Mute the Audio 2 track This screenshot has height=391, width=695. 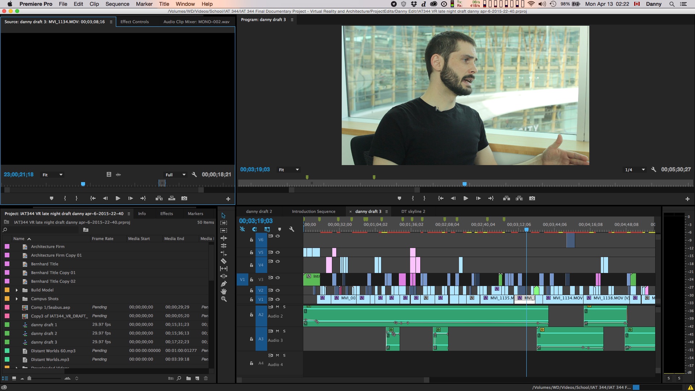tap(278, 307)
